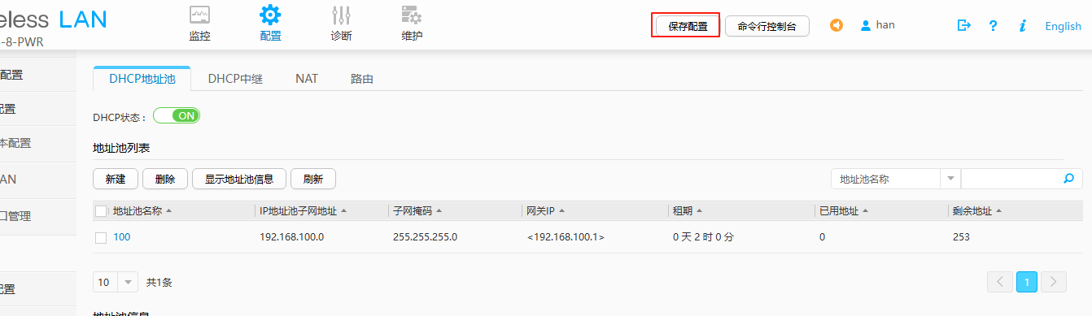Click the 共1条 total count text

(x=159, y=283)
